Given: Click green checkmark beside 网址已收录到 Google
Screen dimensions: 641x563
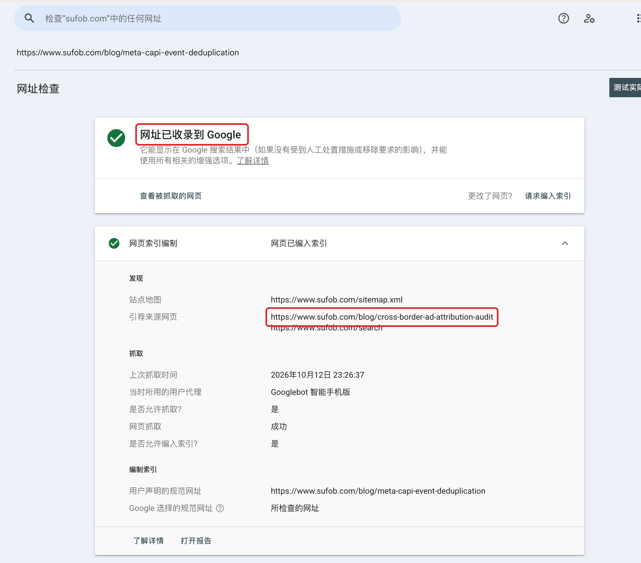Looking at the screenshot, I should tap(116, 138).
